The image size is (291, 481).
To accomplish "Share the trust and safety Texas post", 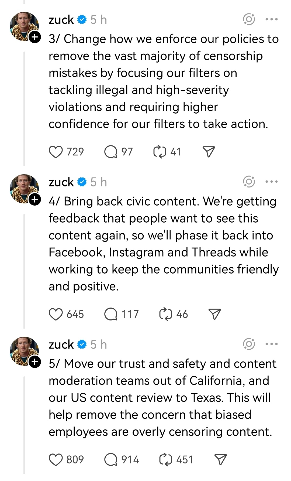I will pos(221,460).
